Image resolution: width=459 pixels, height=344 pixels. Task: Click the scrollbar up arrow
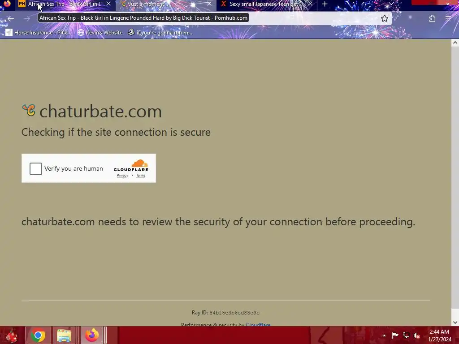[x=455, y=43]
